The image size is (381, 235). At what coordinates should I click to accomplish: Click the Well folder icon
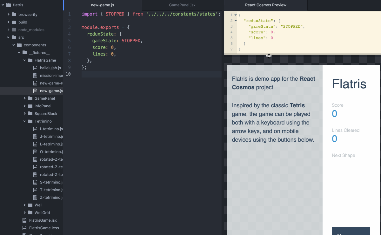point(30,205)
